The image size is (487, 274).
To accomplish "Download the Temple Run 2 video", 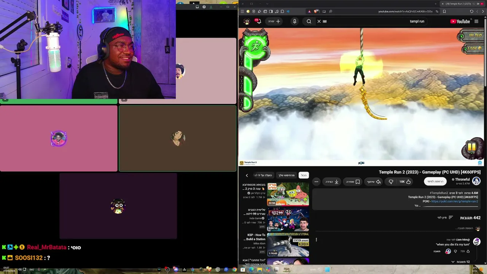I will (332, 182).
